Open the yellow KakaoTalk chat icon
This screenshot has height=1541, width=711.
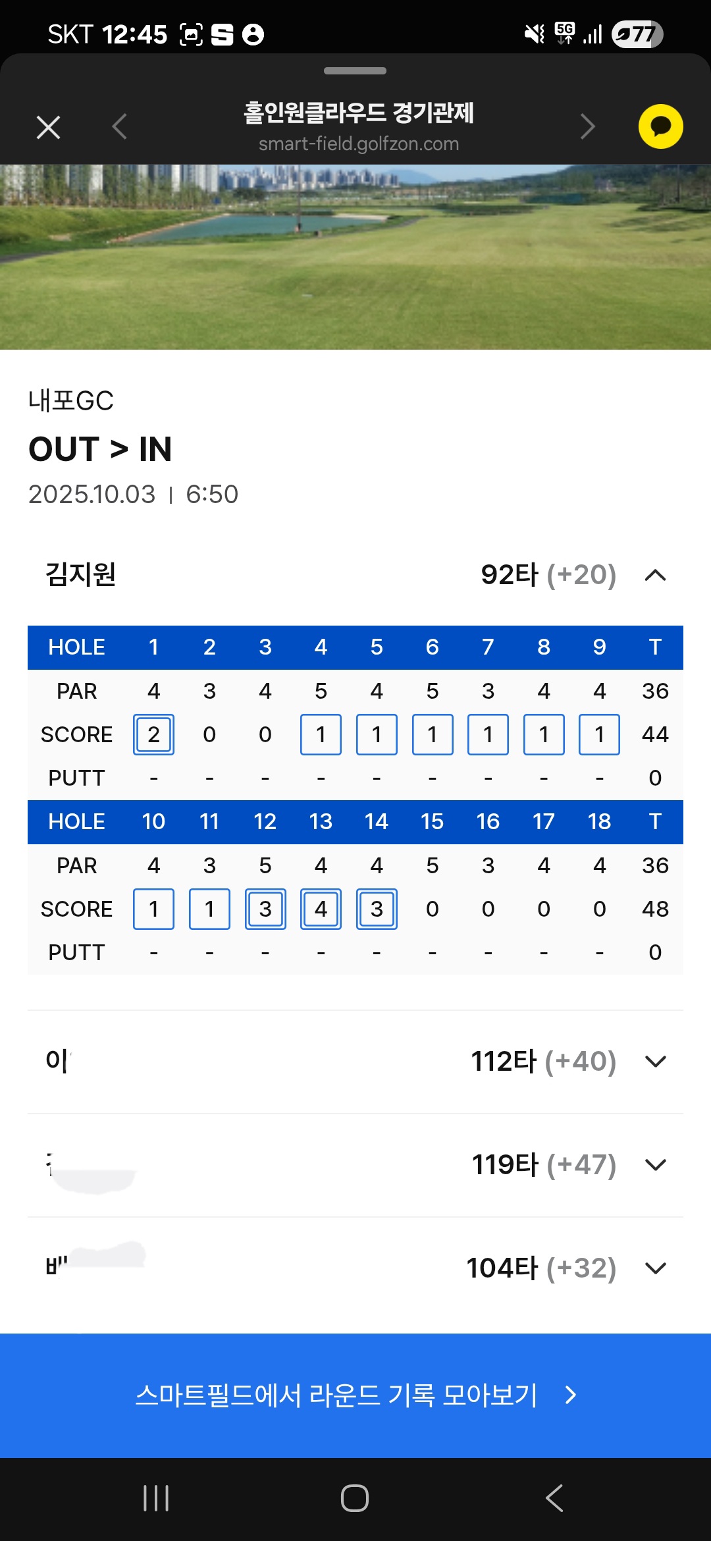(x=660, y=127)
